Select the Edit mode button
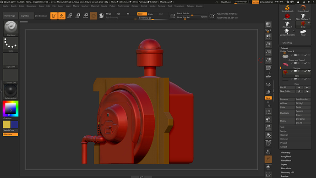The width and height of the screenshot is (316, 178). (54, 16)
